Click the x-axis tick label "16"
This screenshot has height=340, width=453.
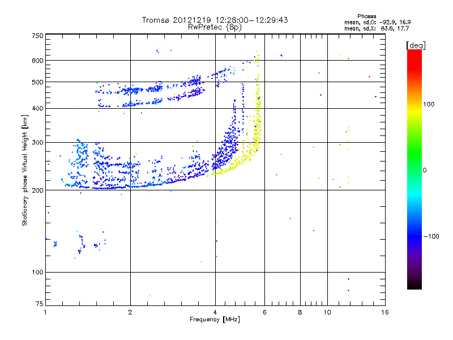385,312
